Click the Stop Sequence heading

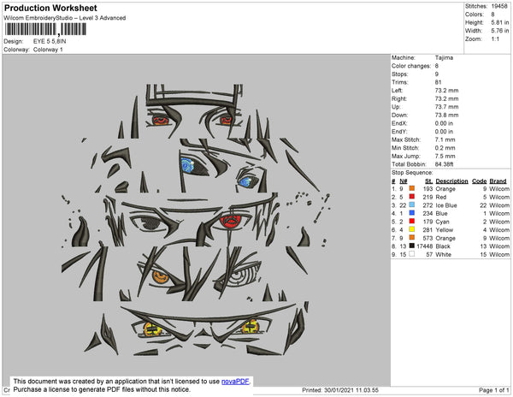click(412, 173)
